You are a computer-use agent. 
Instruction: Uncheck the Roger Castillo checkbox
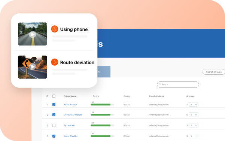point(54,136)
